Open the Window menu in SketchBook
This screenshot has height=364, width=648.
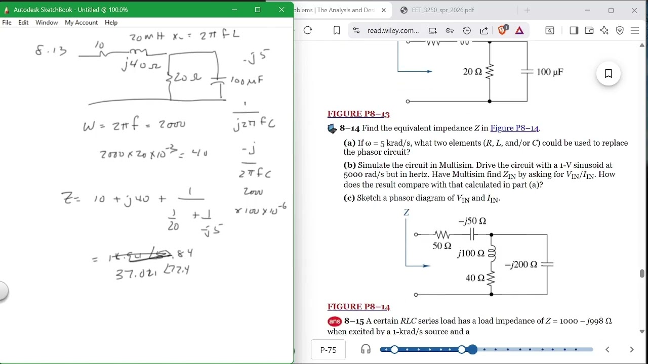click(x=47, y=23)
